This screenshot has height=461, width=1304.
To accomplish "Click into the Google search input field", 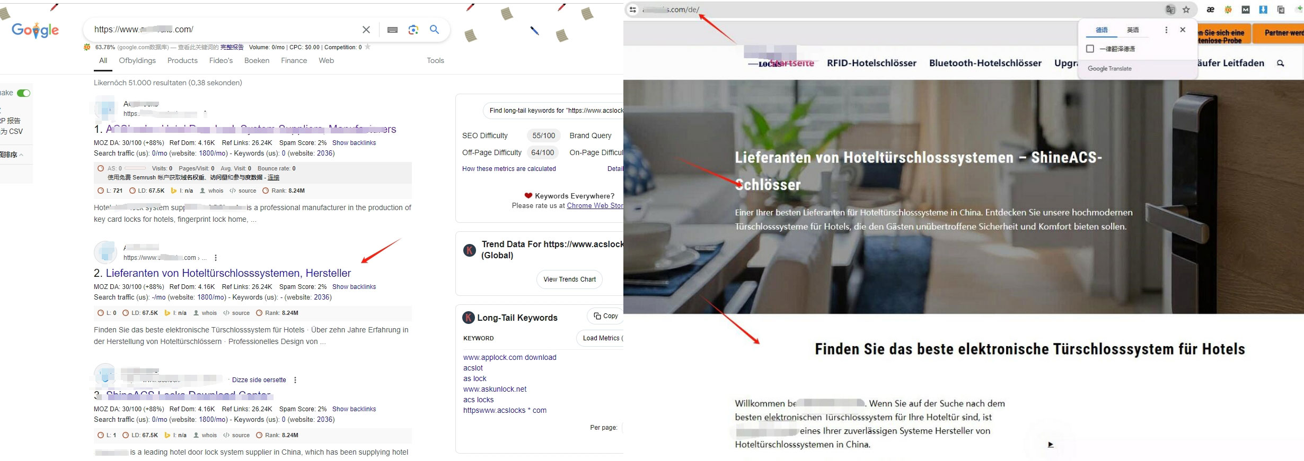I will point(223,30).
